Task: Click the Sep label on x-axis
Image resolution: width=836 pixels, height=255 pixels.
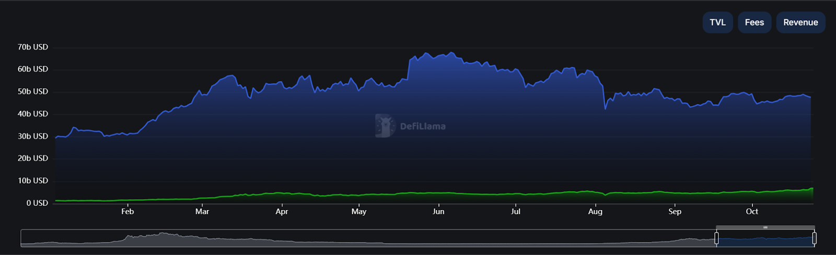Action: [675, 212]
